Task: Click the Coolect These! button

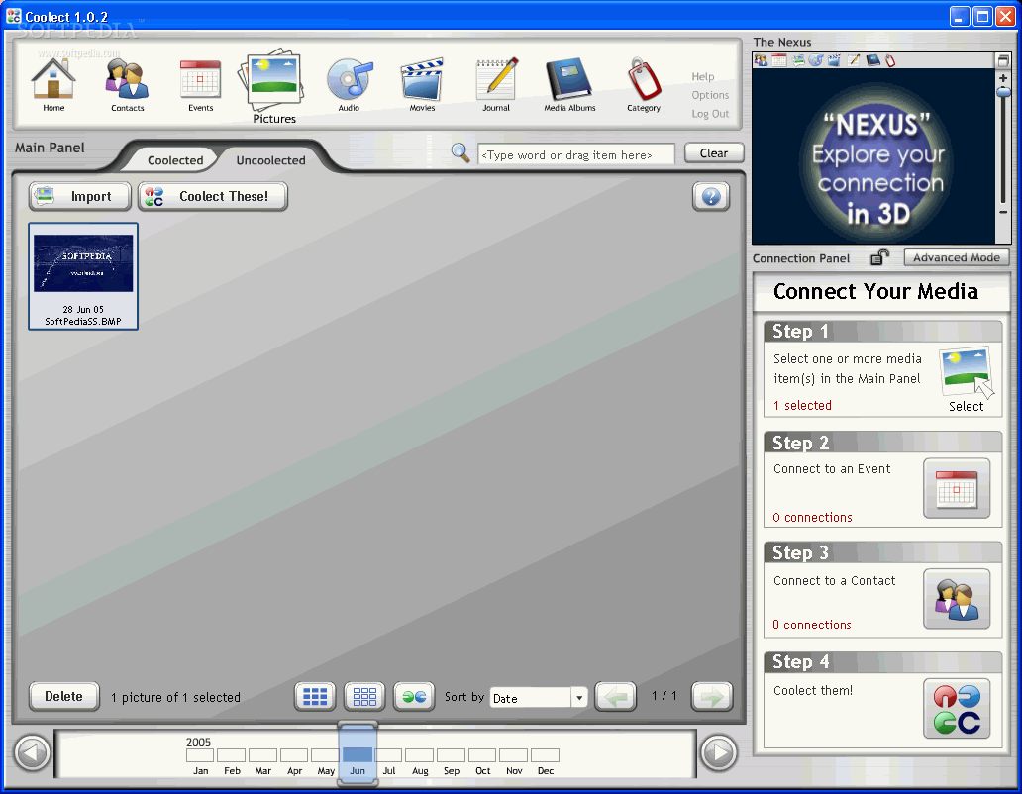Action: pyautogui.click(x=213, y=196)
